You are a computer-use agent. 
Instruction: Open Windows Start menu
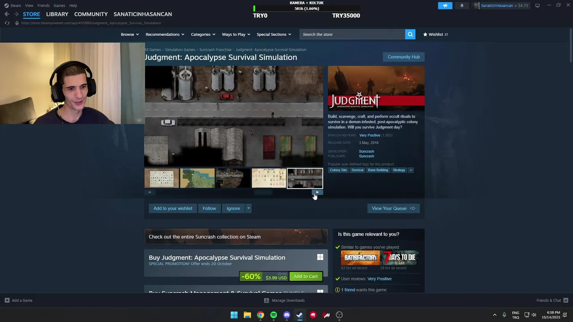click(234, 315)
